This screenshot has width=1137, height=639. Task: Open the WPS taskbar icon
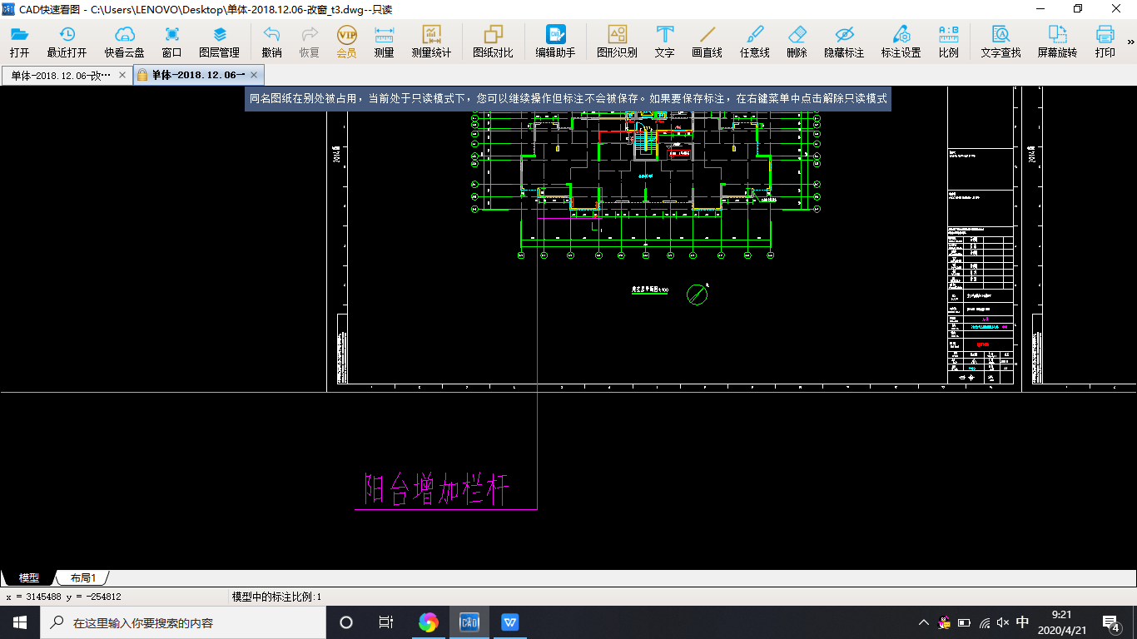tap(510, 622)
